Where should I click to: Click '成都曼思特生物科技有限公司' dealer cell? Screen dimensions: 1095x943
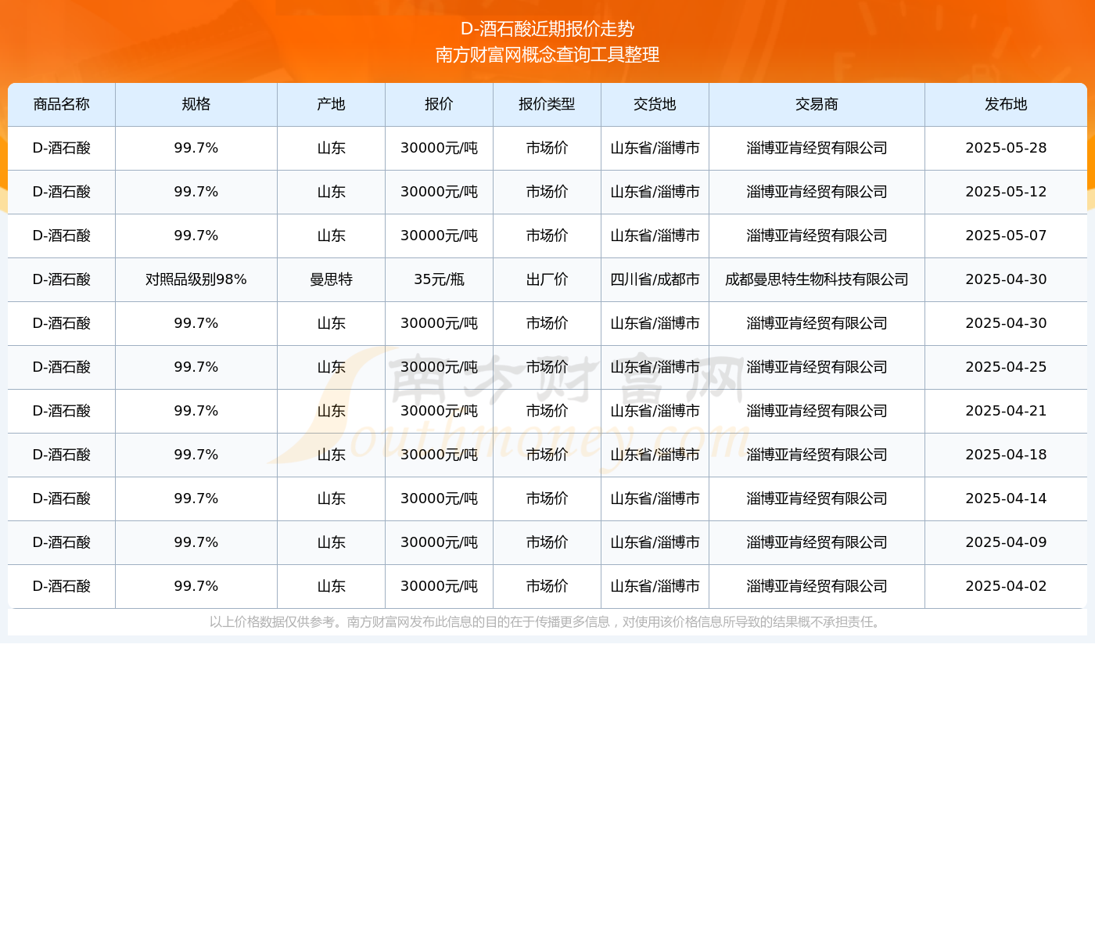817,279
